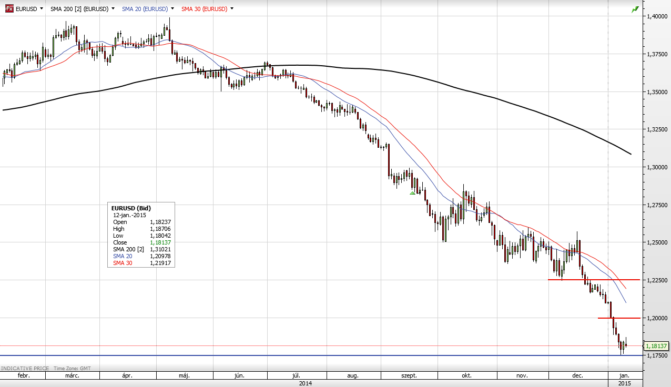Click the INDICATIVE PRICE notice
Screen dimensions: 671x387
tap(24, 369)
